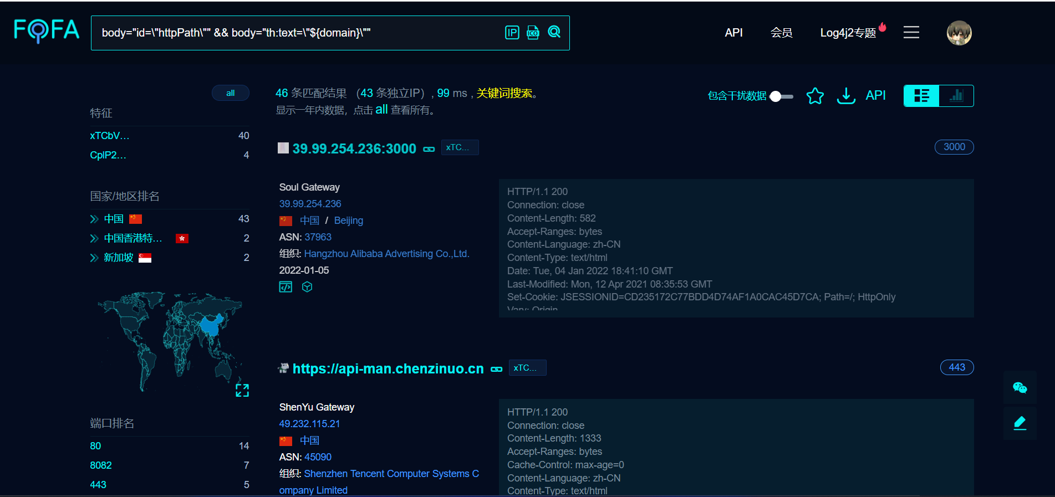Open 会员 membership menu
Screen dimensions: 1055x497
(x=781, y=33)
